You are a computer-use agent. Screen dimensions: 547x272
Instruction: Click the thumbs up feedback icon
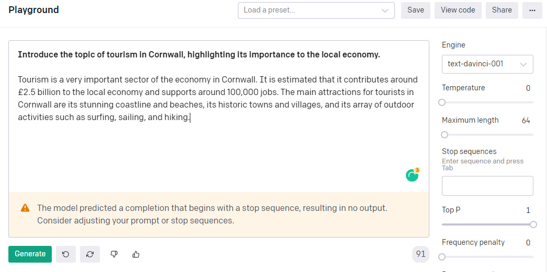point(136,254)
